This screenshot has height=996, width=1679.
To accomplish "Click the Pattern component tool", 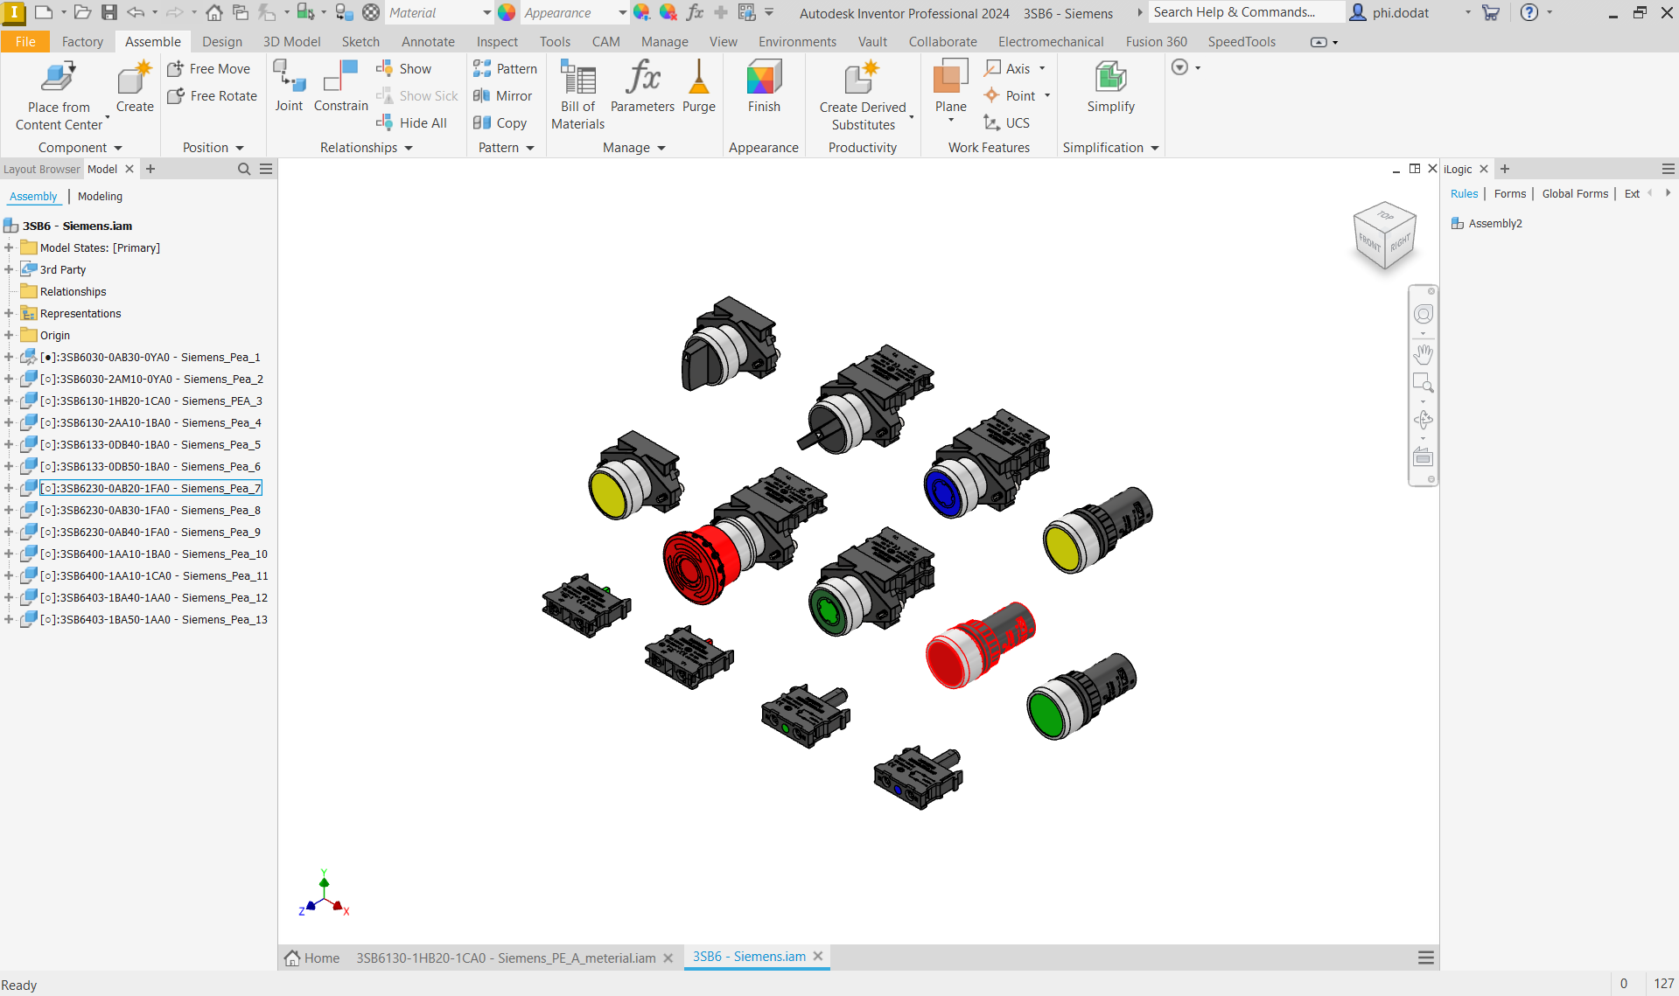I will pyautogui.click(x=505, y=69).
